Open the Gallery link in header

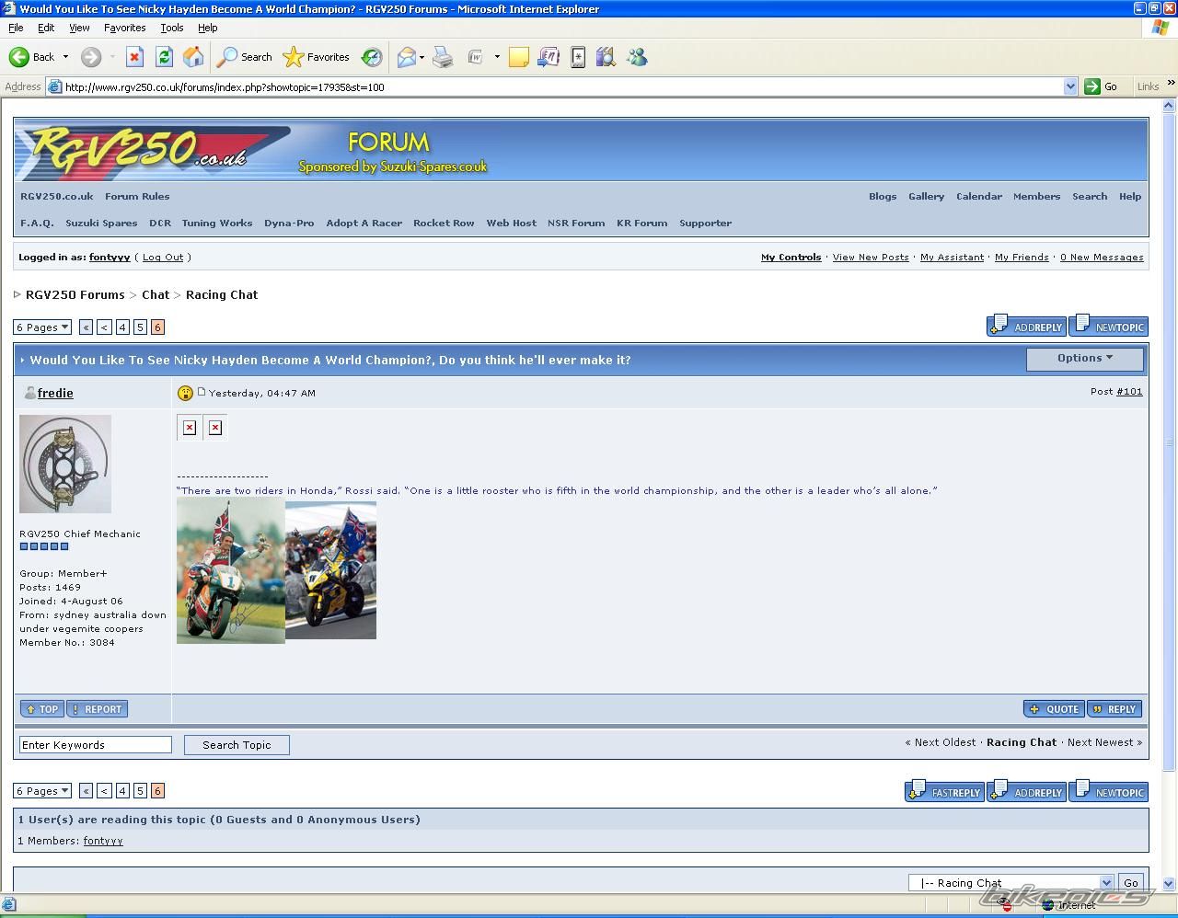coord(926,197)
